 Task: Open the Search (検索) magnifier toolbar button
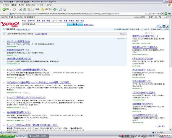point(36,9)
